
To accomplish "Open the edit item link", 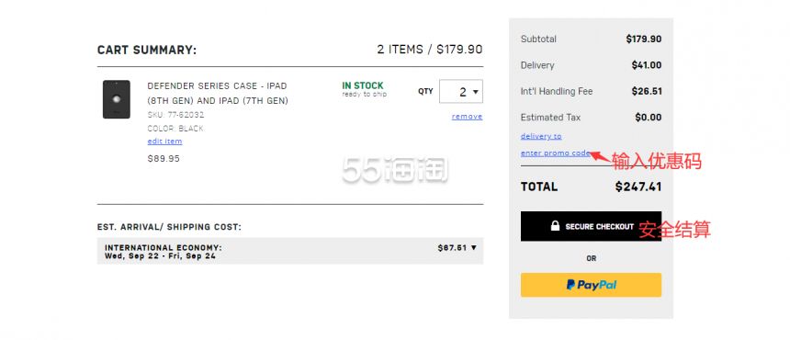I will pyautogui.click(x=164, y=142).
